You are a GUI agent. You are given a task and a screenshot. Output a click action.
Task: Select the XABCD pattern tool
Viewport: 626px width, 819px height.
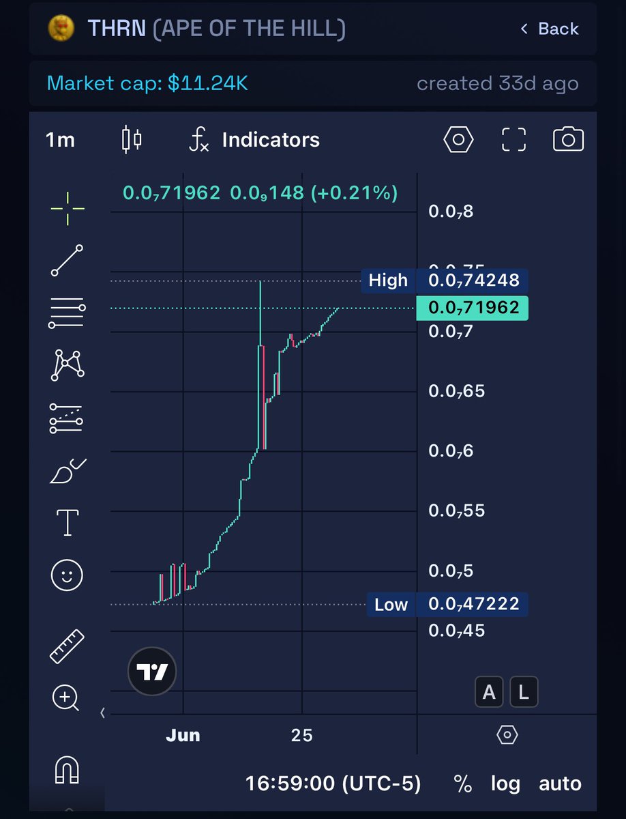[68, 365]
